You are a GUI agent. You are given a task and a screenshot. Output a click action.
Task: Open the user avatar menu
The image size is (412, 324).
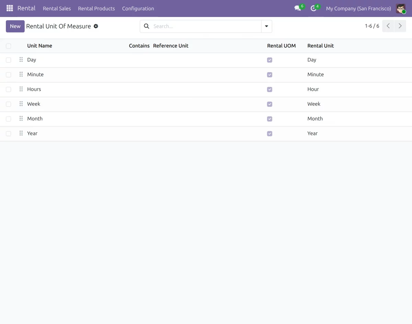click(401, 9)
